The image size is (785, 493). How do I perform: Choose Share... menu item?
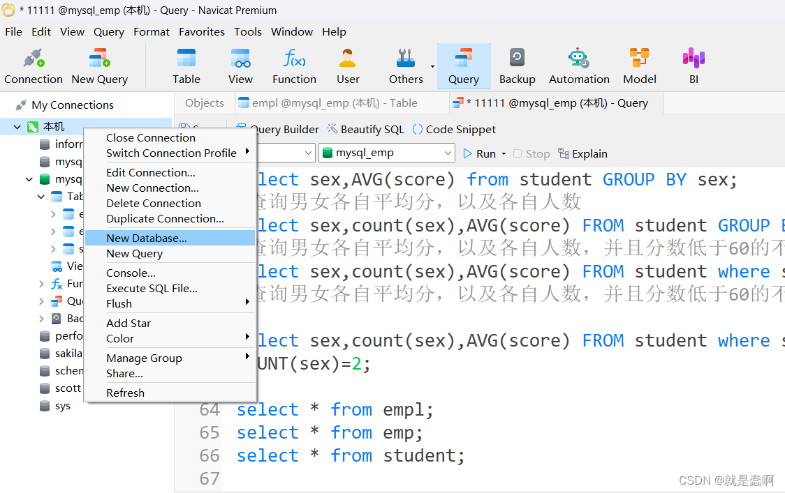[170, 374]
